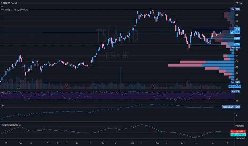This screenshot has height=146, width=248.
Task: Click the 19 label on the time axis
Action: (227, 143)
